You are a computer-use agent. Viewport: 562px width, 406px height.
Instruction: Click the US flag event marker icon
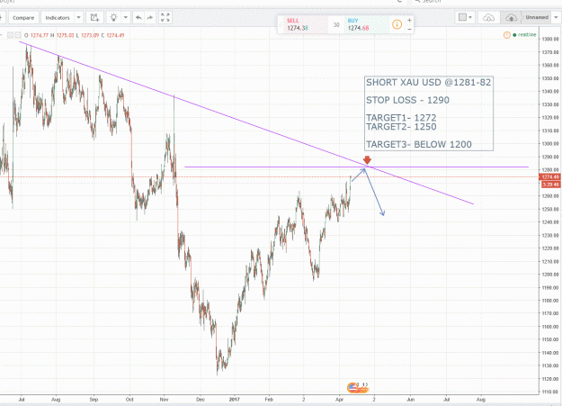pyautogui.click(x=352, y=387)
